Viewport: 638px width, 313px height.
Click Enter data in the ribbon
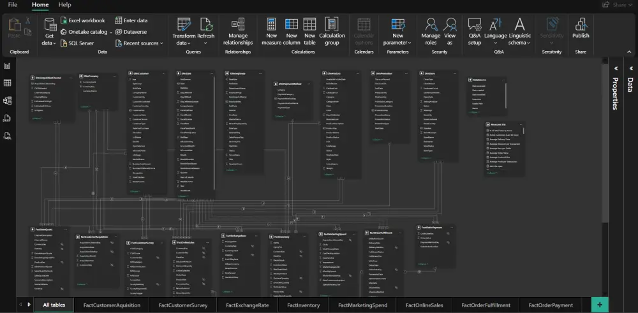[x=131, y=20]
